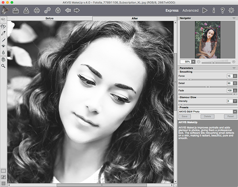Image resolution: width=238 pixels, height=187 pixels.
Task: Click the Open image icon in toolbar
Action: (x=16, y=10)
